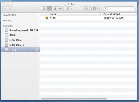Click the NTFS file's yellow icon
This screenshot has width=139, height=102.
tap(47, 18)
